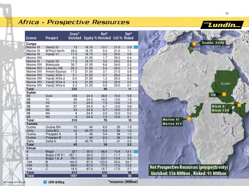Click the blue square on the Bogal row
The width and height of the screenshot is (249, 186).
pyautogui.click(x=136, y=152)
